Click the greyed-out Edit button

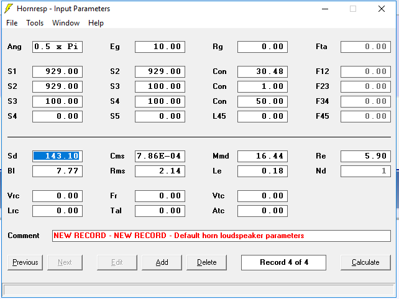pos(117,262)
